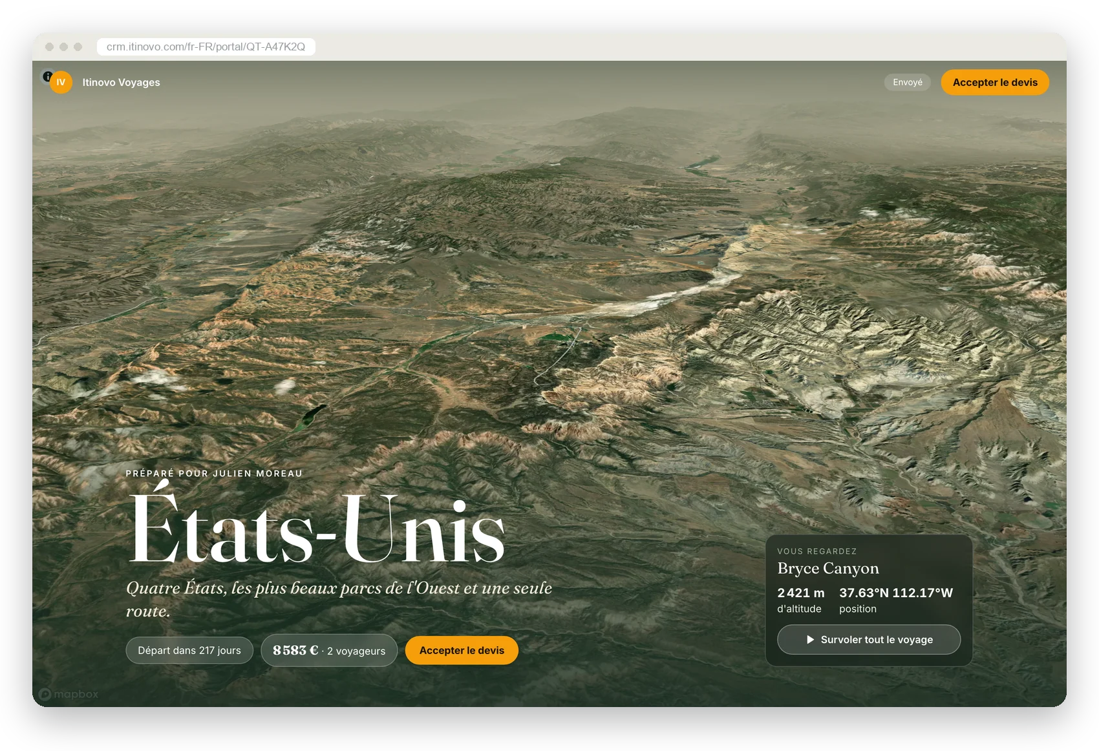Click the third window control dot
The height and width of the screenshot is (751, 1099).
78,47
